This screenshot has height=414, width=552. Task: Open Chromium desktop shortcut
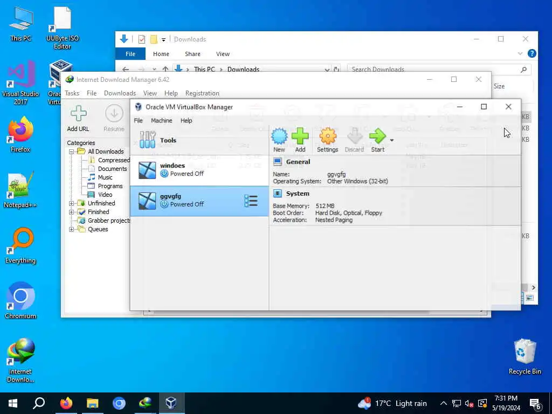(x=20, y=301)
